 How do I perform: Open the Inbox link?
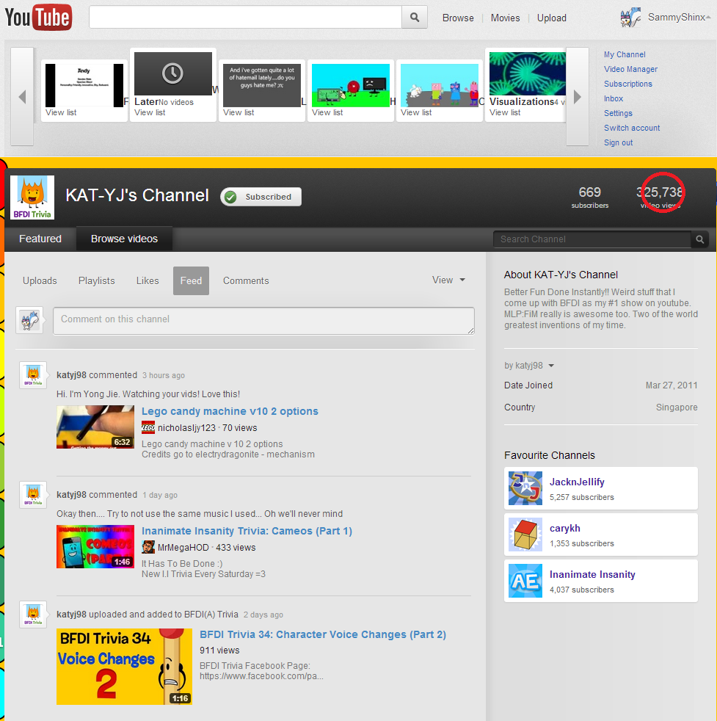614,98
